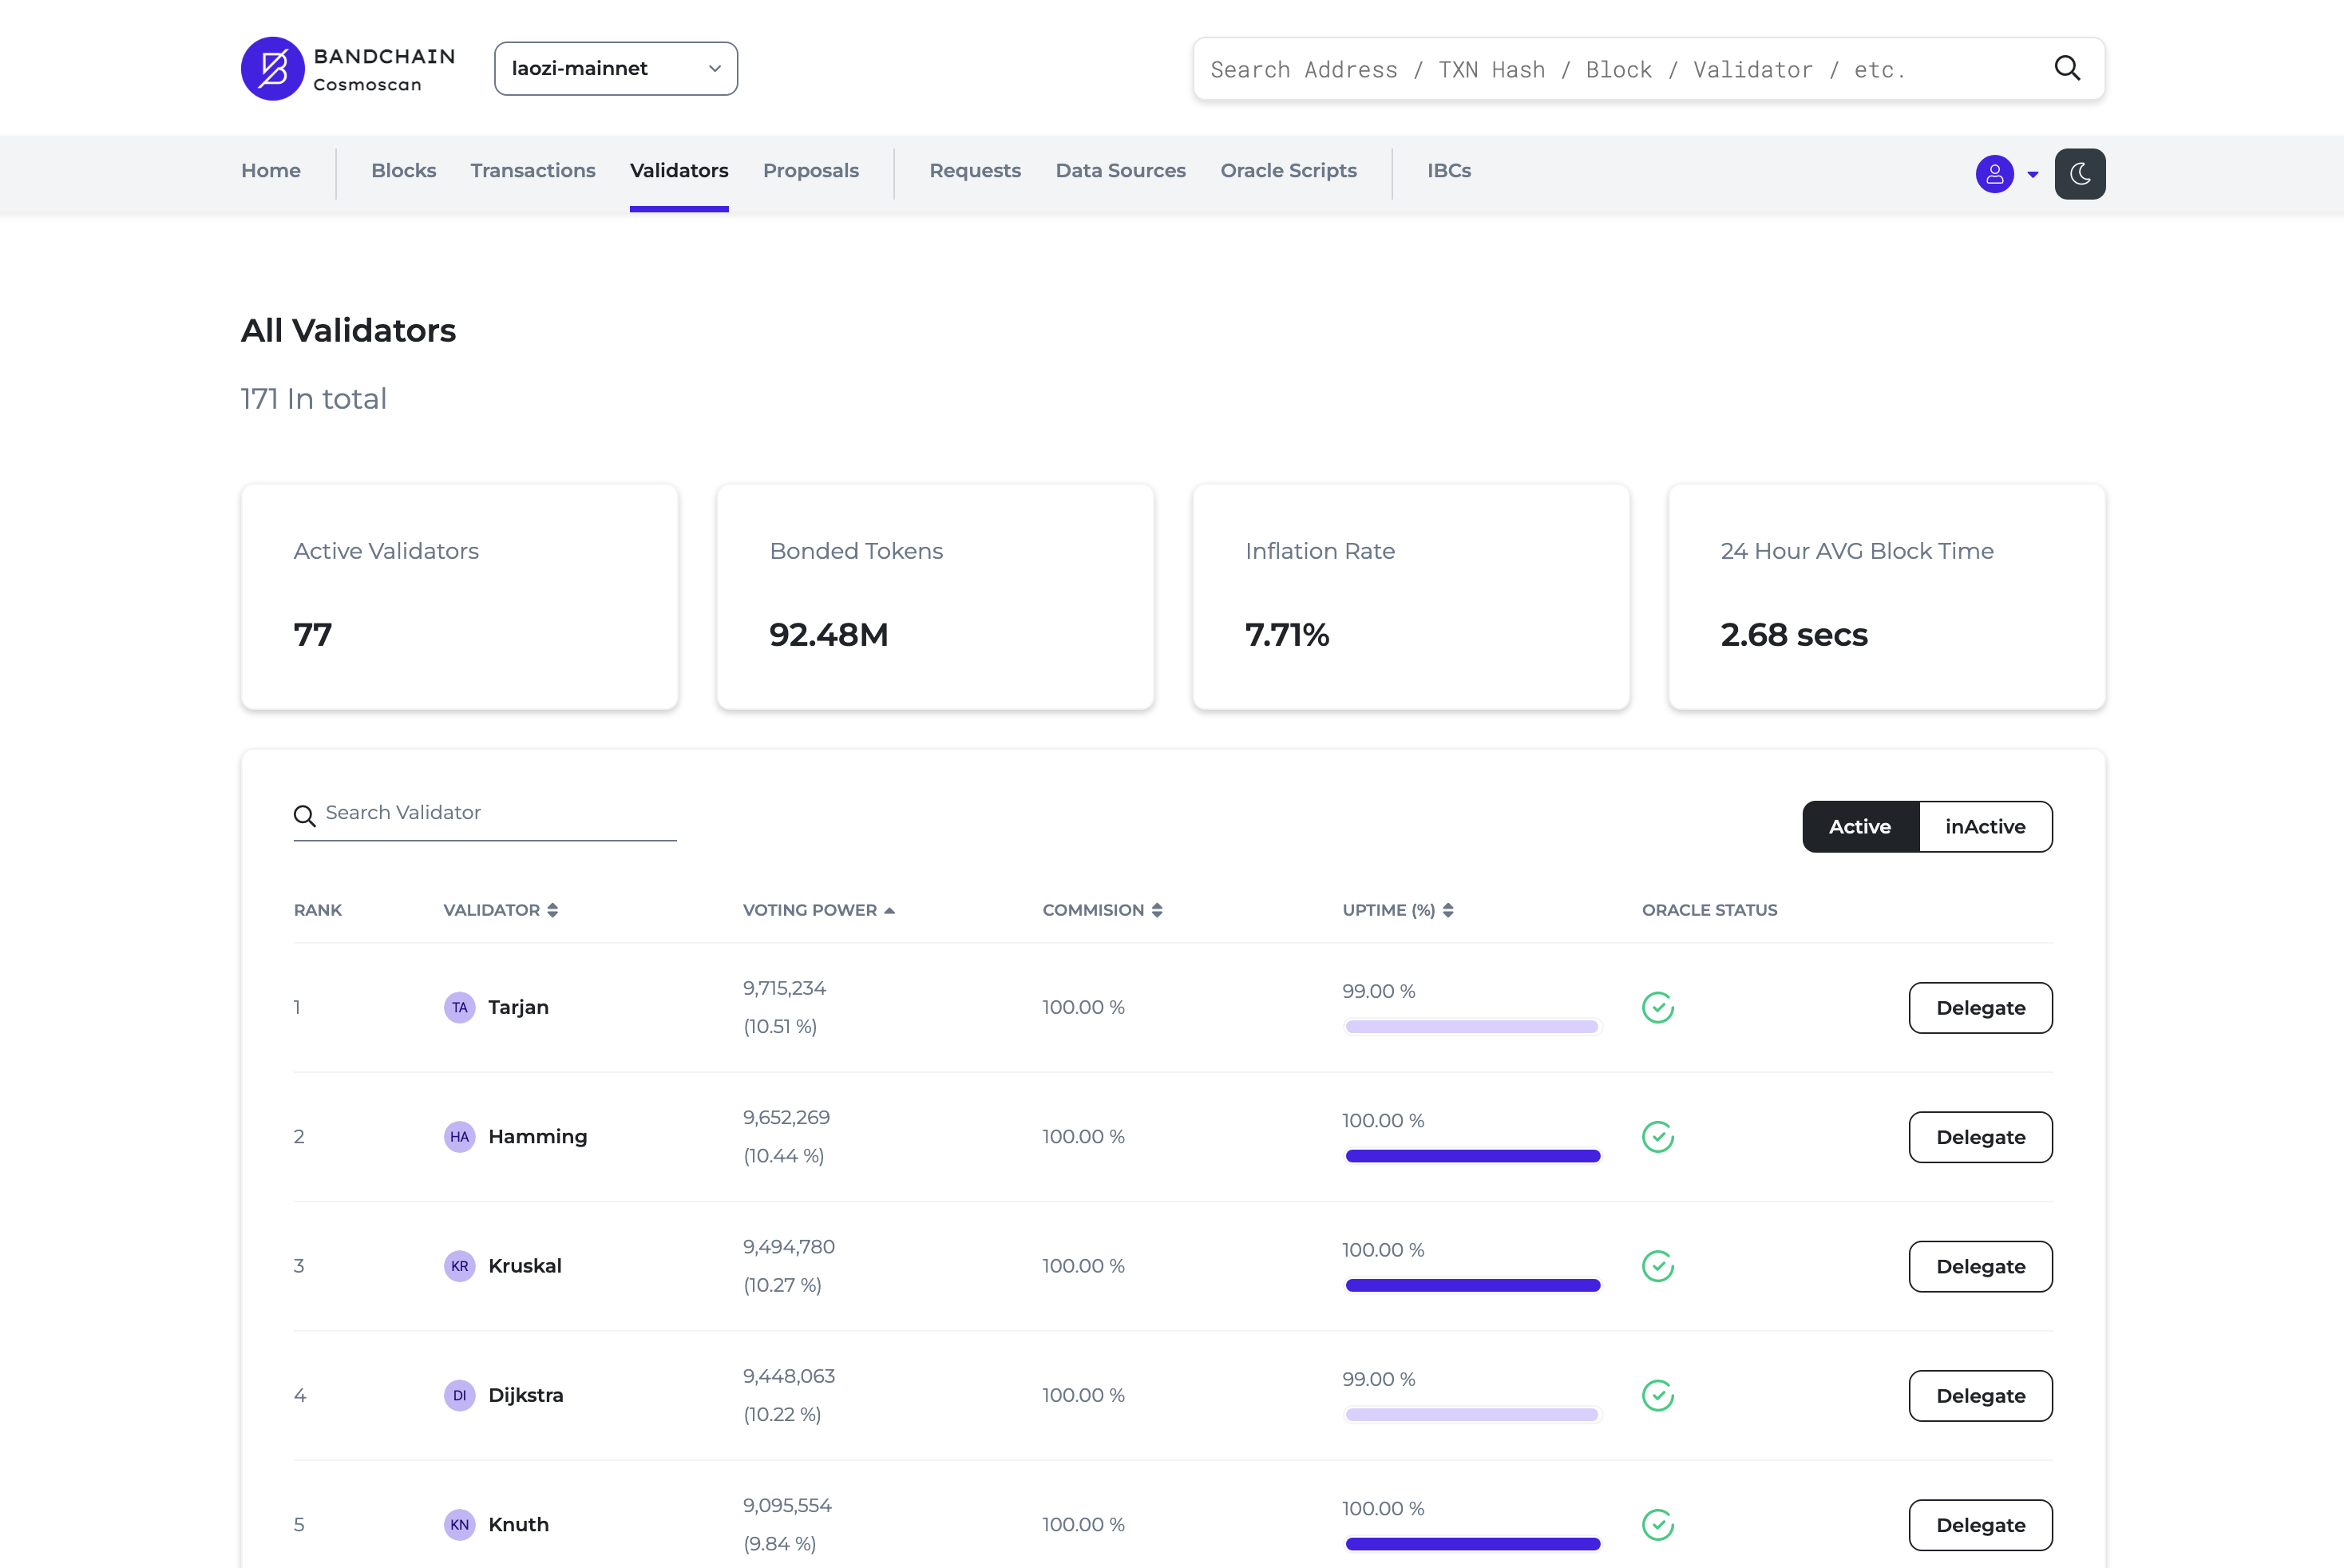
Task: Click Kruskal's voting power 9,494,780
Action: coord(788,1247)
